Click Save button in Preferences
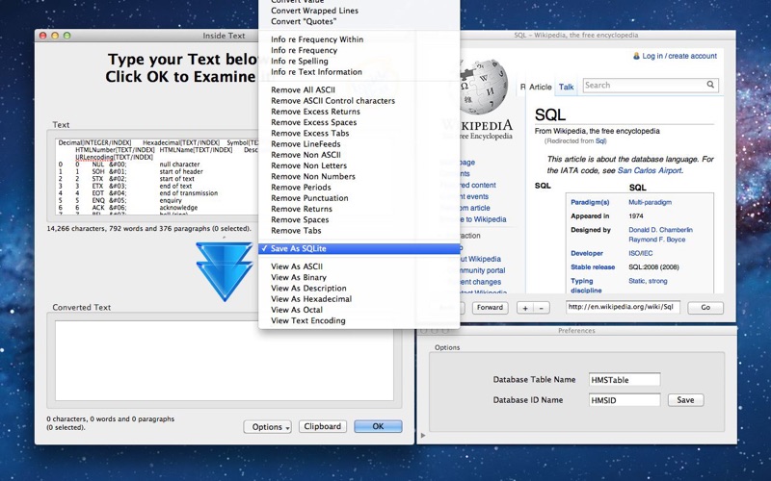 click(x=685, y=400)
